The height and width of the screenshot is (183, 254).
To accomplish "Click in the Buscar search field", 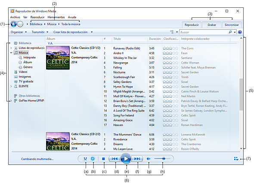I will pos(204,32).
